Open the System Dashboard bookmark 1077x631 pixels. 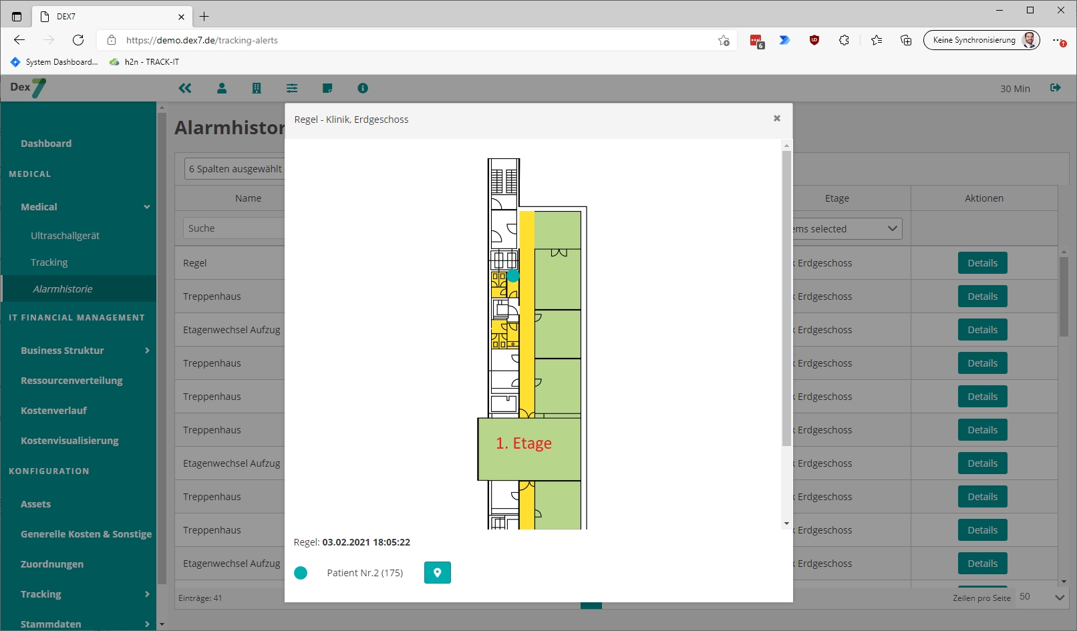54,62
